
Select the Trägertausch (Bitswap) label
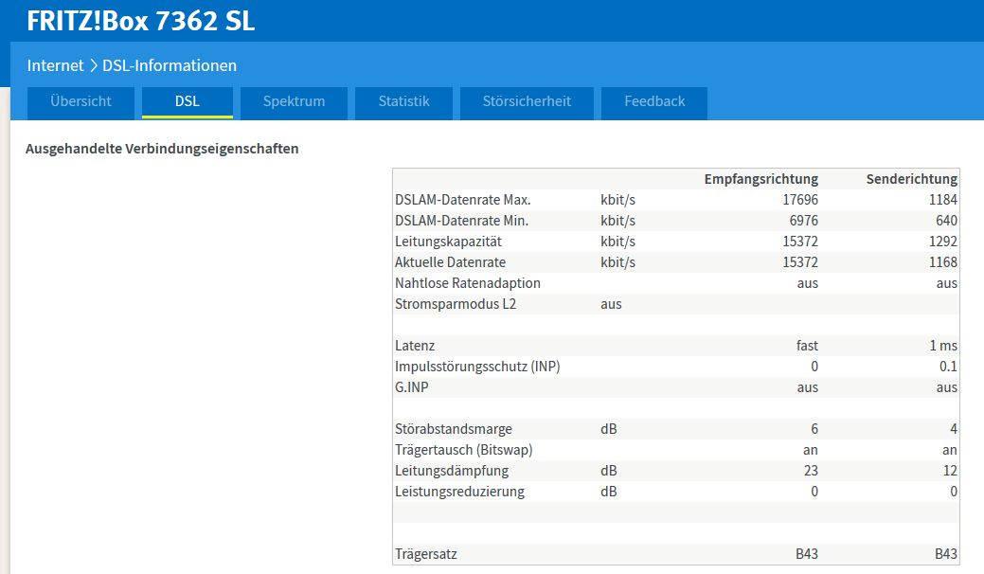coord(463,450)
